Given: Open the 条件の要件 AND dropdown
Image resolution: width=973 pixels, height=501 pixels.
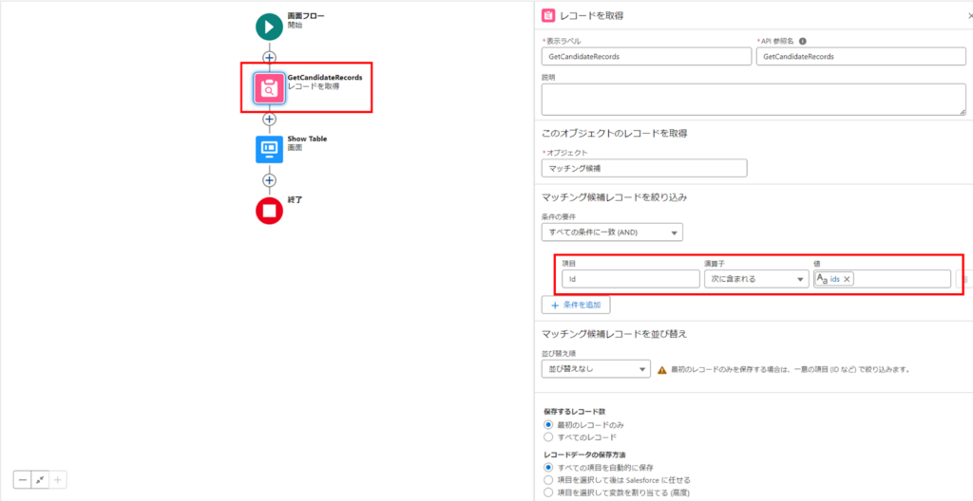Looking at the screenshot, I should click(x=610, y=232).
